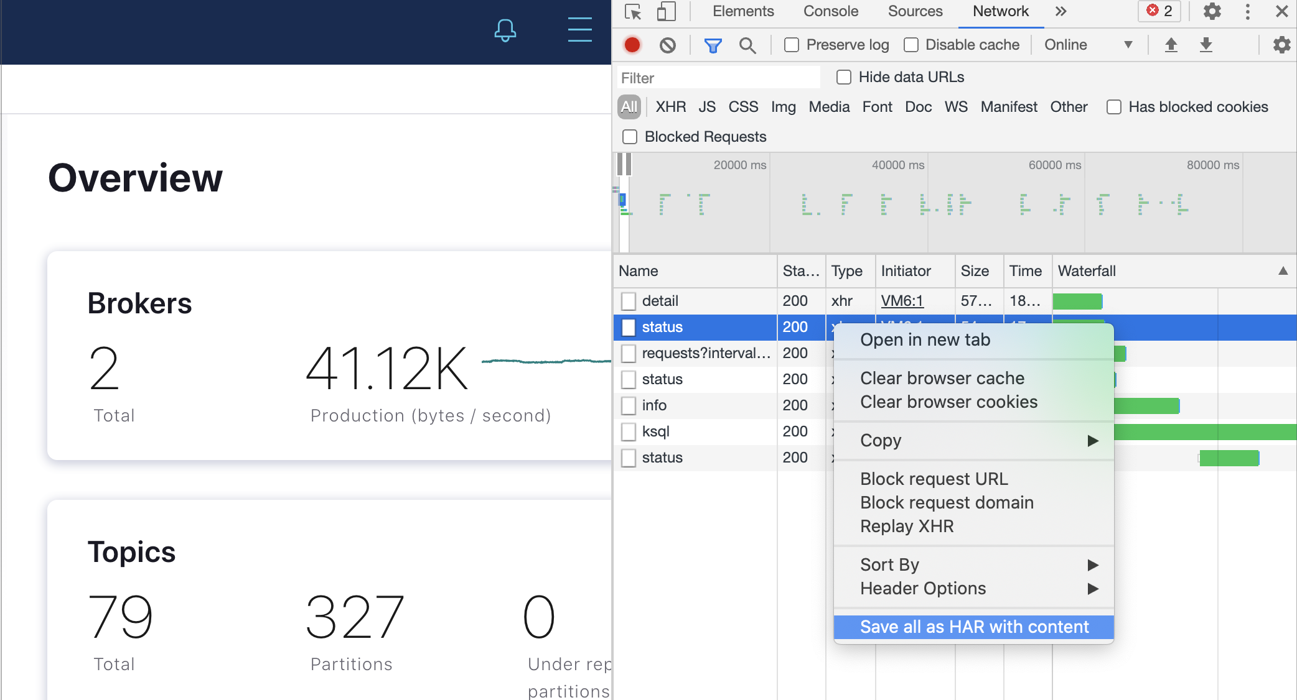Switch to the Console tab
This screenshot has height=700, width=1297.
[830, 11]
